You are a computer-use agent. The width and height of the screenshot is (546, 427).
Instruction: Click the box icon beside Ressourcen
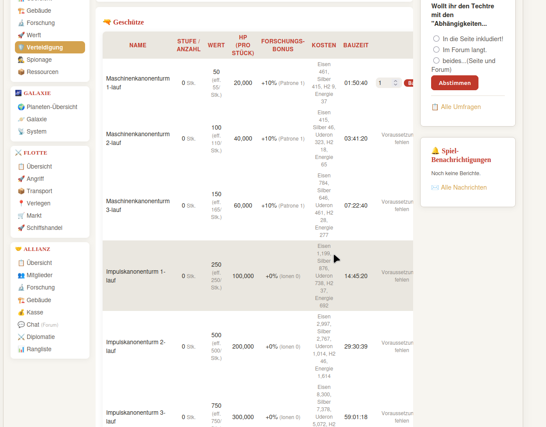click(x=21, y=72)
